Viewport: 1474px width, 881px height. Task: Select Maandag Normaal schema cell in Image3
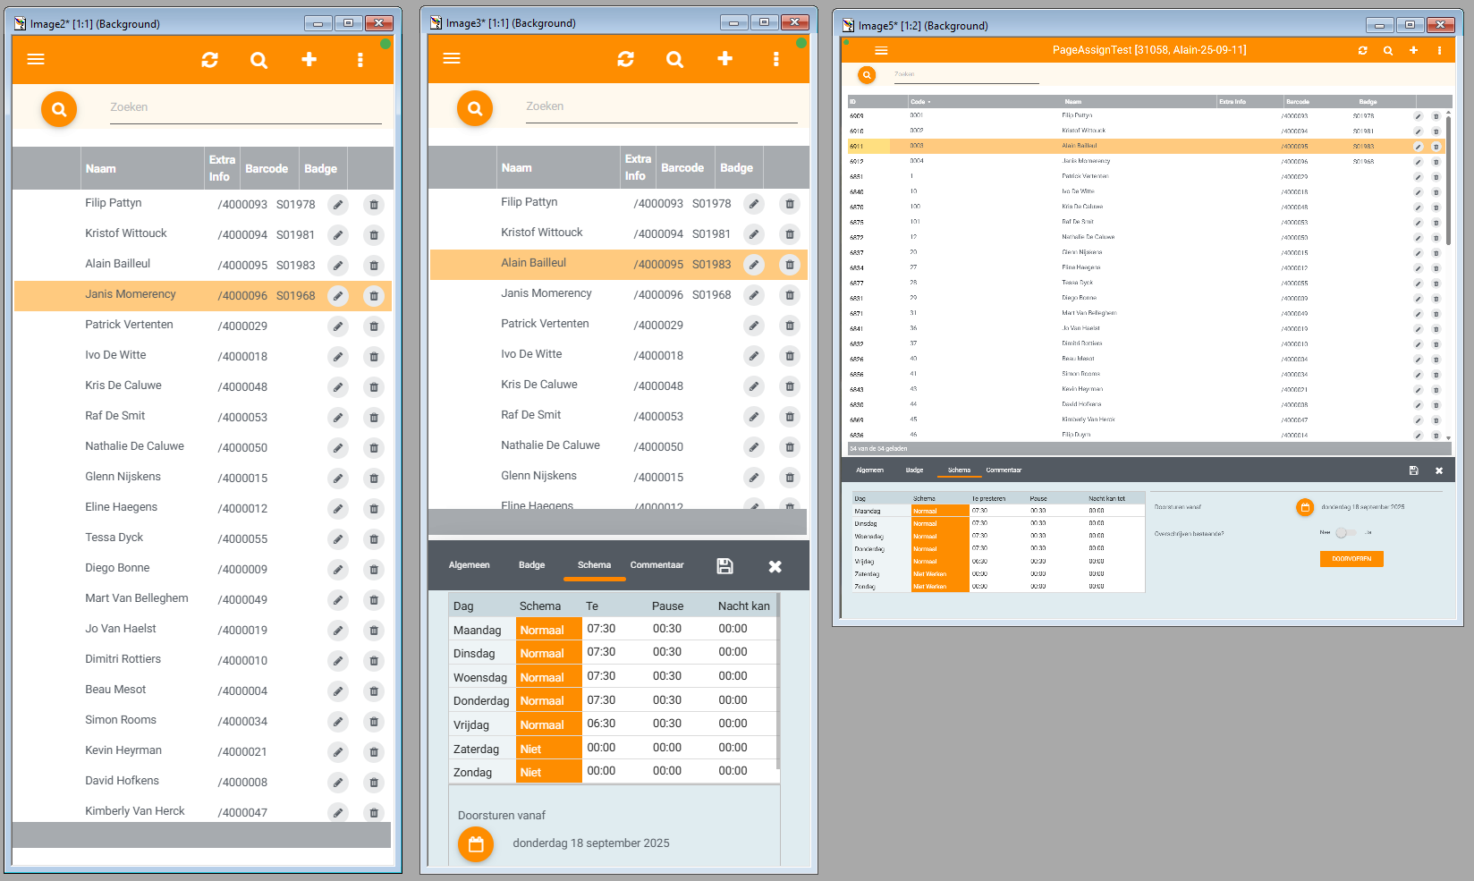pos(548,630)
